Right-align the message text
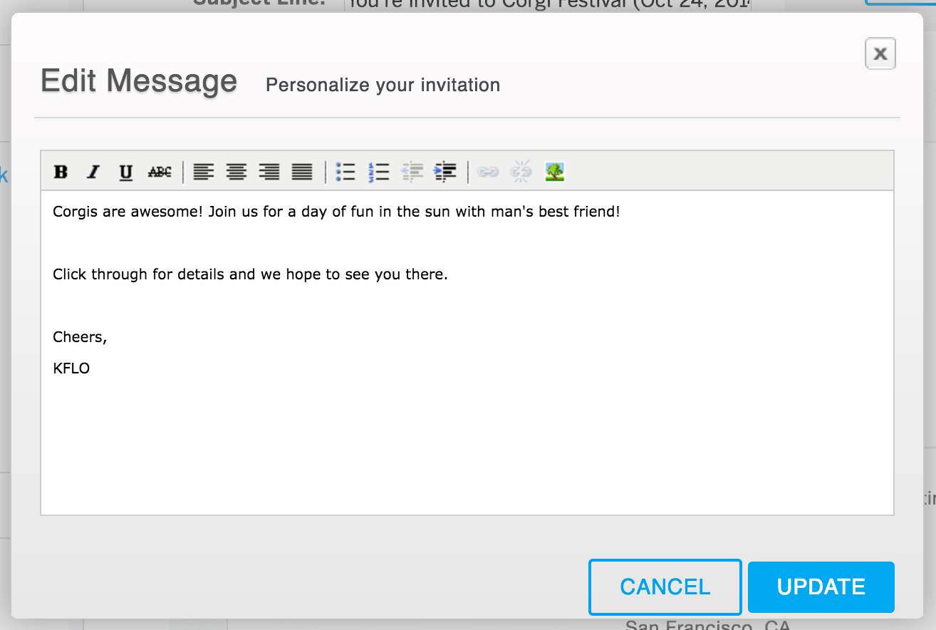The image size is (936, 630). click(x=269, y=171)
